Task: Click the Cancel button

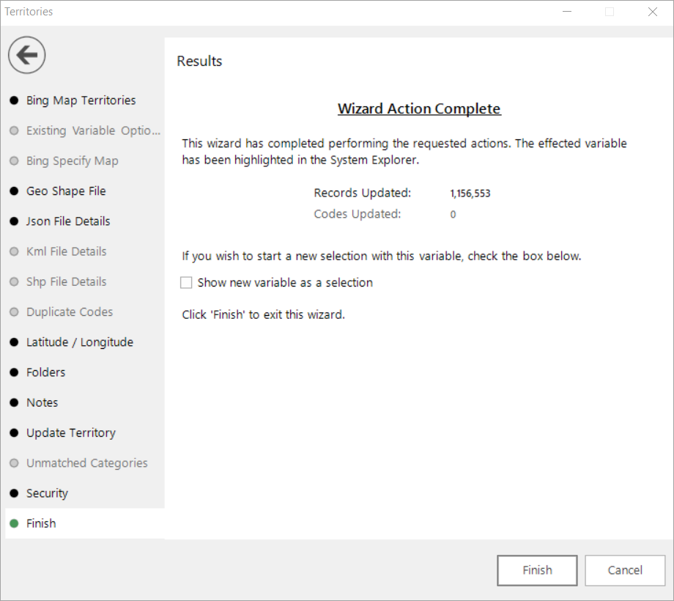Action: [x=625, y=570]
